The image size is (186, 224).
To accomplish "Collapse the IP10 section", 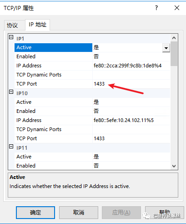I will (11, 92).
